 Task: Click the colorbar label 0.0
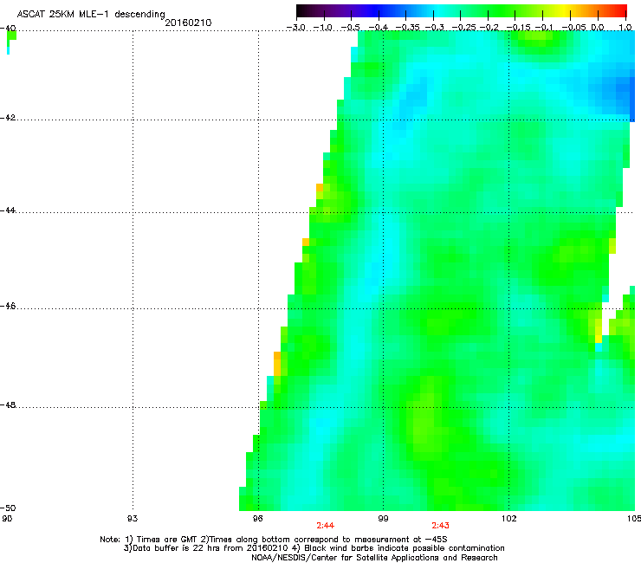(598, 28)
